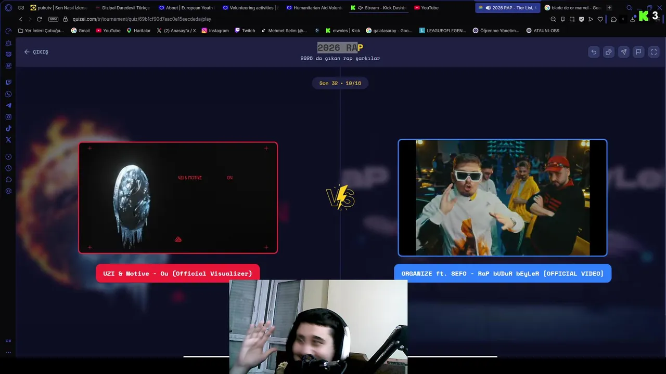Open Twitch panel in Opera sidebar

8,83
